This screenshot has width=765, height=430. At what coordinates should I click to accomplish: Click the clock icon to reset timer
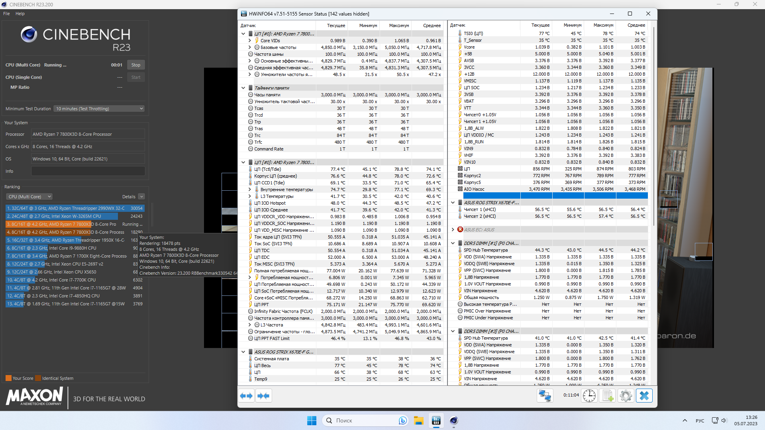589,396
